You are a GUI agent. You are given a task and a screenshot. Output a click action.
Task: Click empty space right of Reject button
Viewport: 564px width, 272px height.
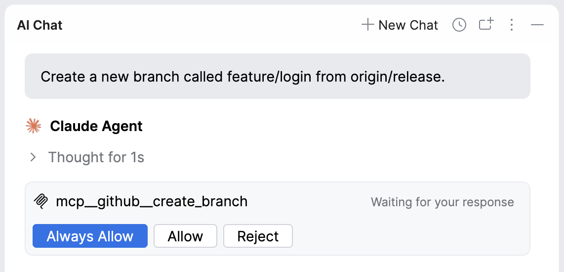coord(405,236)
